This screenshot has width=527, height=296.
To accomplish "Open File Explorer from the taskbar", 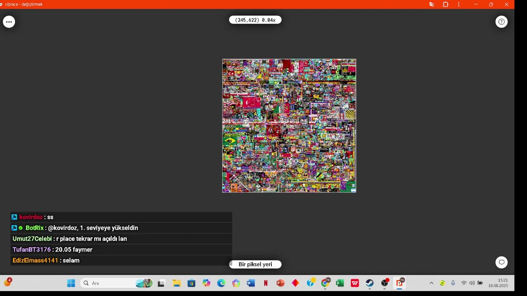I will pyautogui.click(x=177, y=283).
